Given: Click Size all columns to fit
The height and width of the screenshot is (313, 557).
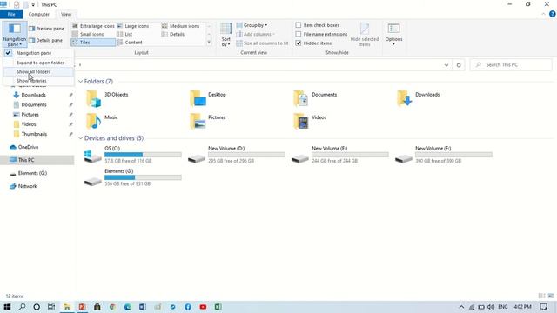Looking at the screenshot, I should (x=262, y=43).
